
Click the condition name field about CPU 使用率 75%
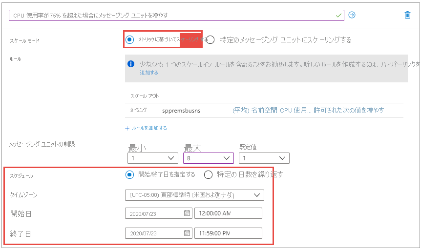pos(176,15)
